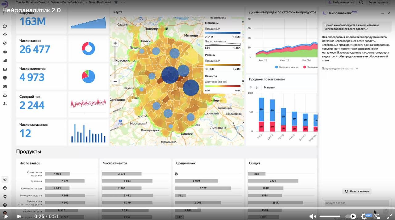395x220 pixels.
Task: Star the Demo Dashboard in the breadcrumb
Action: pos(116,2)
